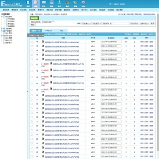159x159 pixels.
Task: Tick the checkbox for row ID 39
Action: pos(32,90)
